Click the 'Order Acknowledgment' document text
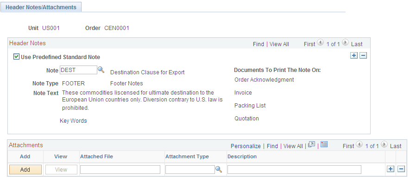This screenshot has height=179, width=410. [264, 80]
